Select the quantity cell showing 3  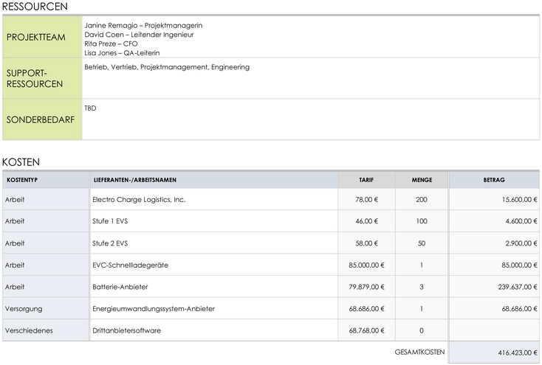point(422,287)
